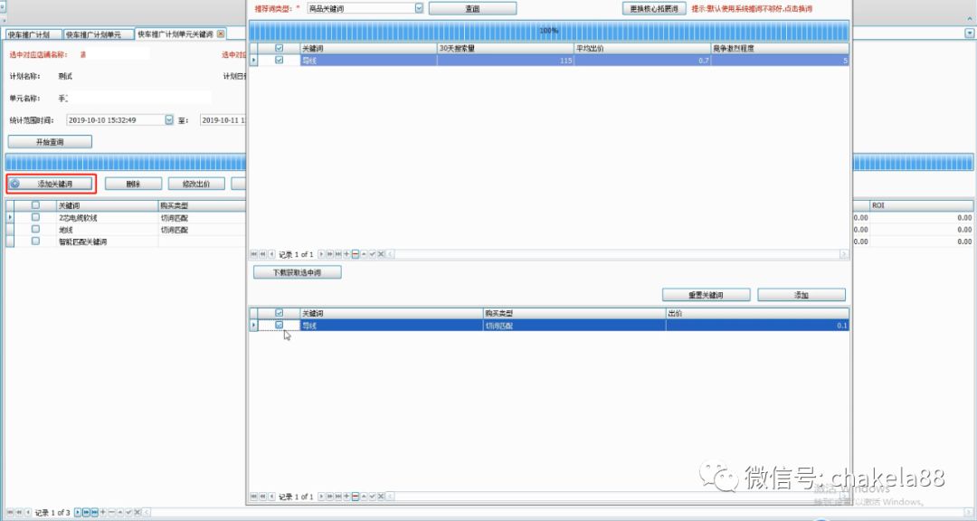Toggle select-all checkbox in main keyword list header
The image size is (977, 521).
[x=35, y=205]
